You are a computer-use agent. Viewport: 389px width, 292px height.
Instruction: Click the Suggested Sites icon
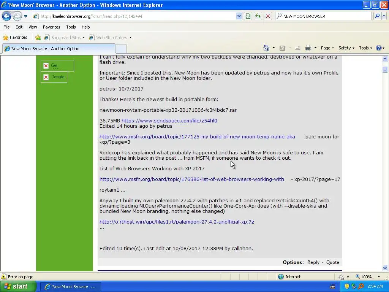coord(46,38)
